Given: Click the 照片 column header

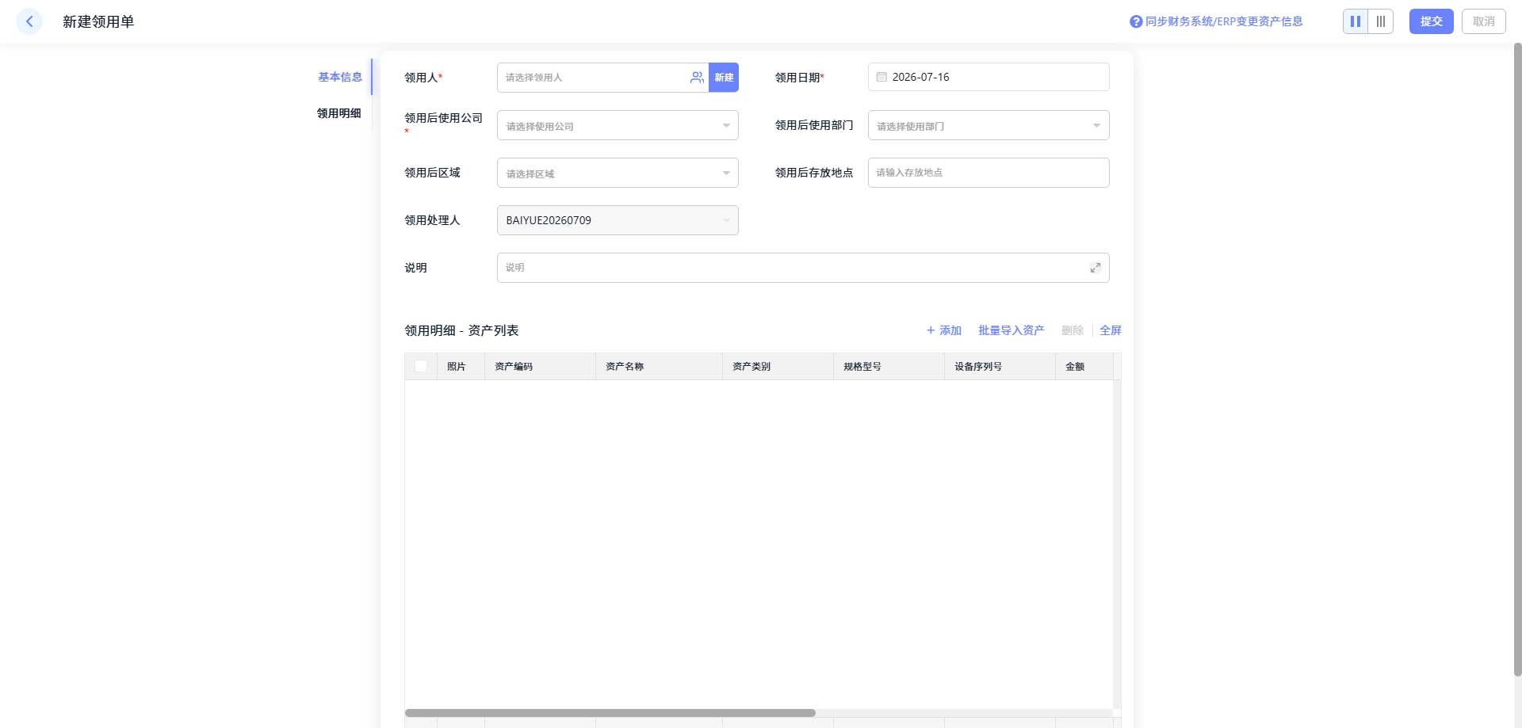Looking at the screenshot, I should tap(461, 367).
